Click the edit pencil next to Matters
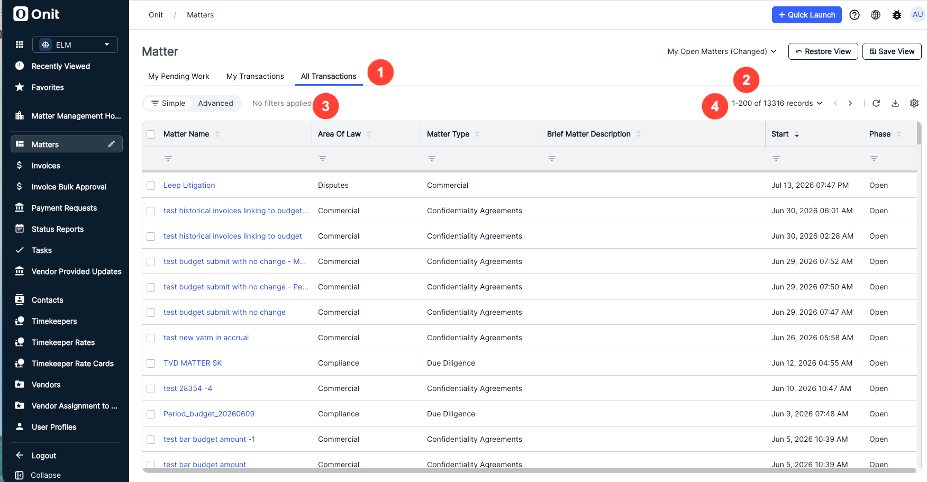 click(112, 144)
